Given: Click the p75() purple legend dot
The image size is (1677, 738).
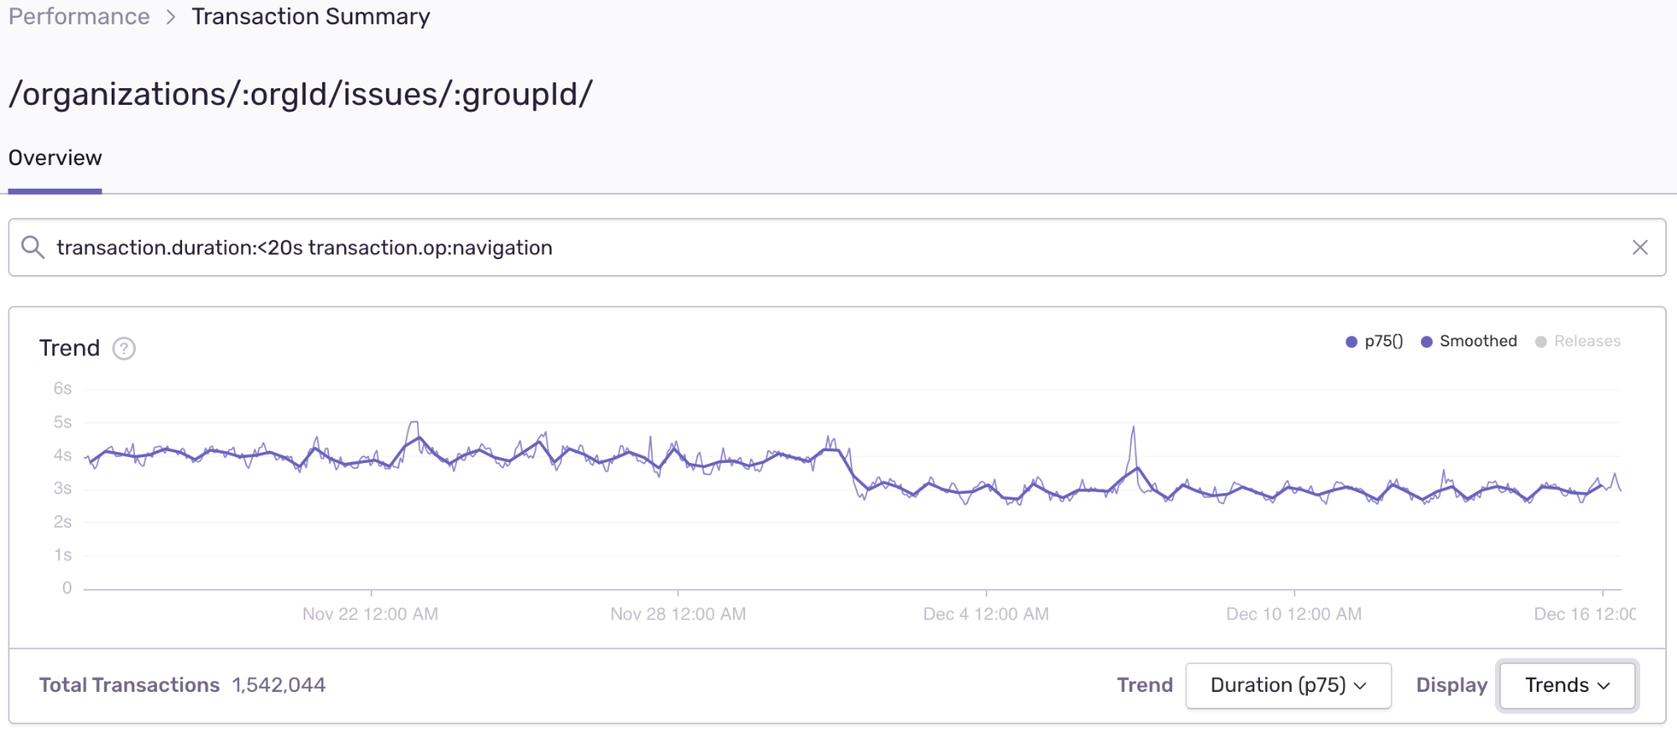Looking at the screenshot, I should (x=1351, y=342).
